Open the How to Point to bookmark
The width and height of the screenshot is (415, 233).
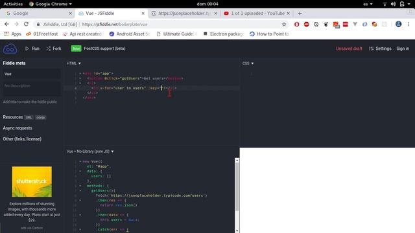270,34
